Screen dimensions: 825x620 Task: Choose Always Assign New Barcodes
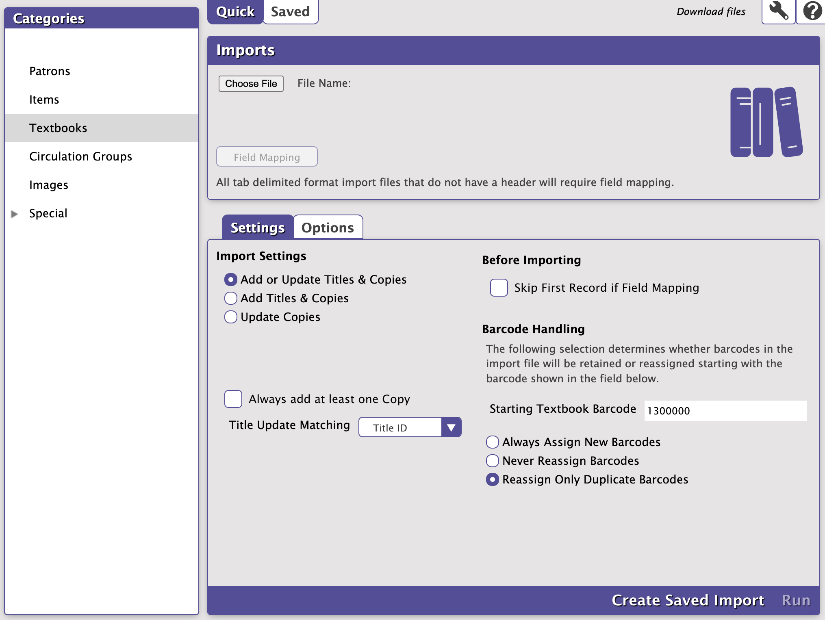[x=492, y=442]
